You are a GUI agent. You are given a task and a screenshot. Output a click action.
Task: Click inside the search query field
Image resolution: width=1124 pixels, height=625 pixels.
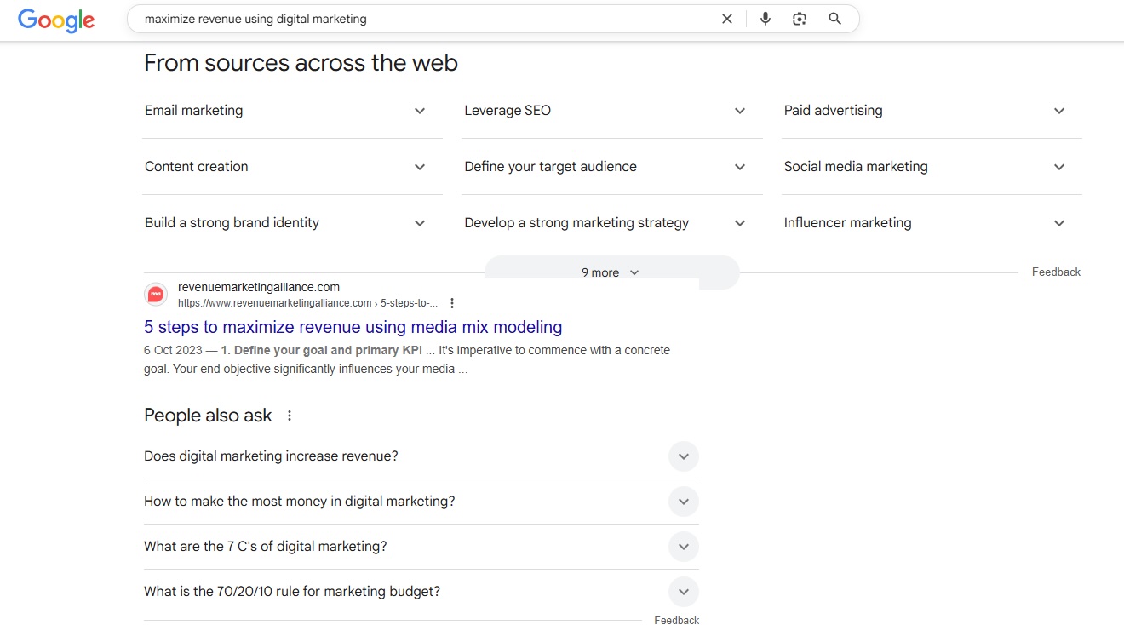426,19
